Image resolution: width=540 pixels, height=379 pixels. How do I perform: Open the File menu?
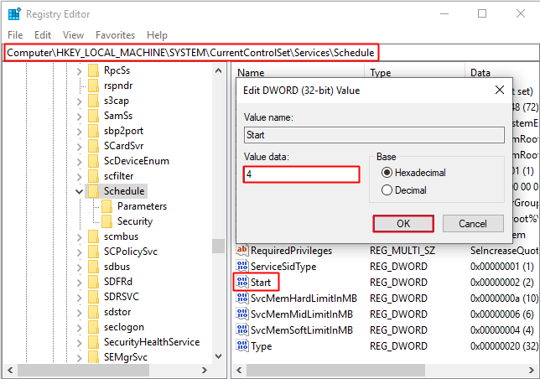(15, 35)
